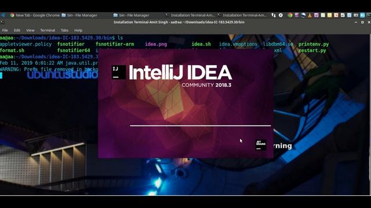Click libdbm64.so in the terminal listing
The width and height of the screenshot is (371, 208).
[x=278, y=44]
